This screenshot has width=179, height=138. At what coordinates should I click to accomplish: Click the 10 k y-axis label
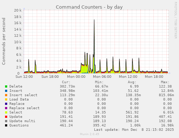(18, 42)
